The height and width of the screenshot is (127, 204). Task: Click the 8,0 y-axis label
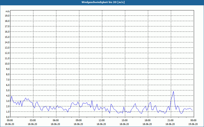(8, 74)
